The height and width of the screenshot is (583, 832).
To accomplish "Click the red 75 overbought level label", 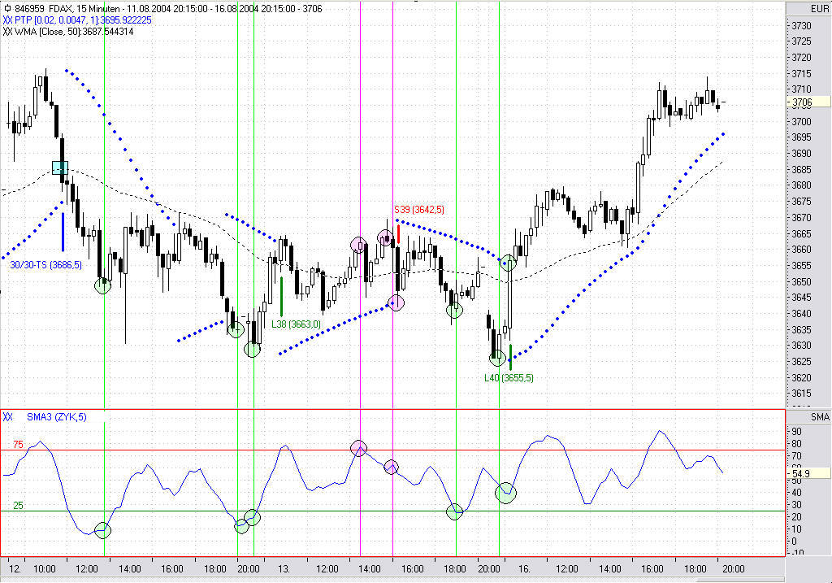I will [x=18, y=445].
